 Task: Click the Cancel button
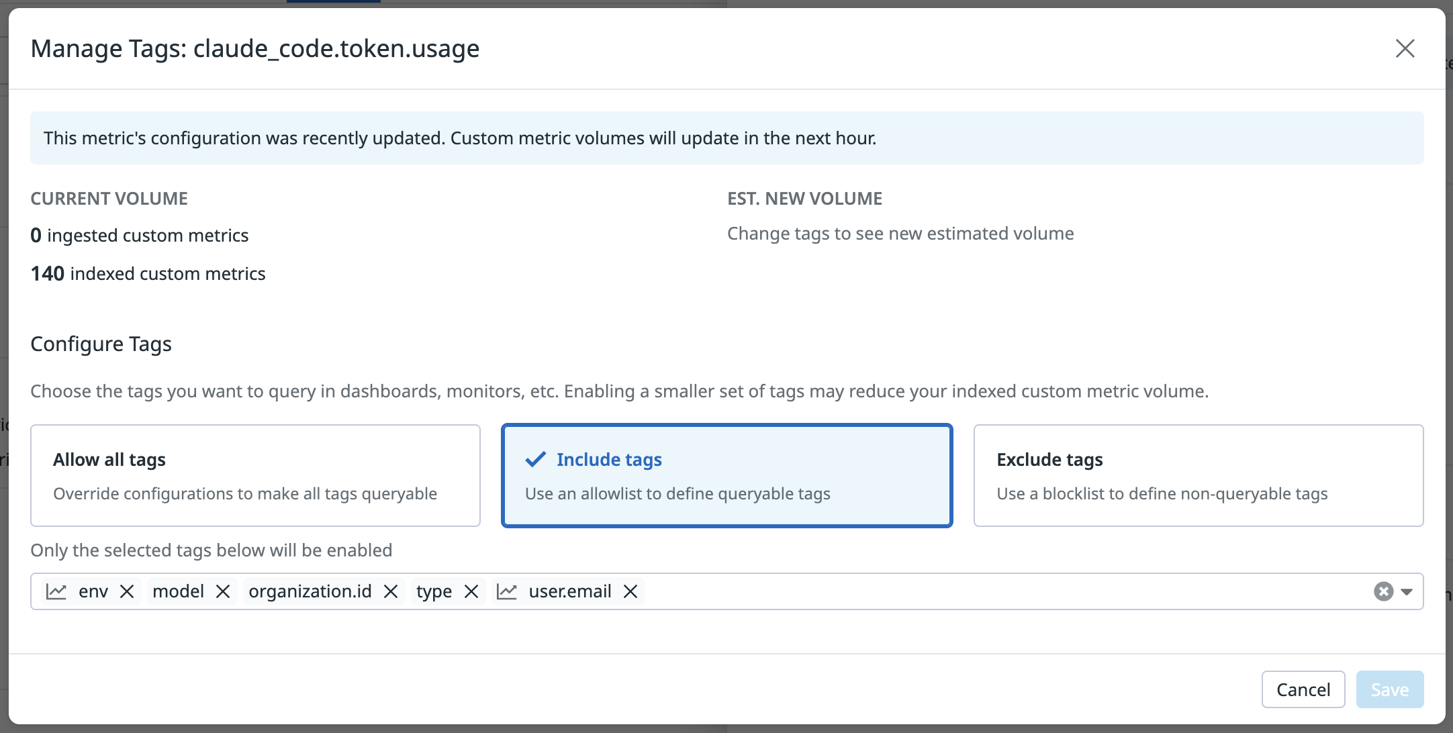(1303, 689)
